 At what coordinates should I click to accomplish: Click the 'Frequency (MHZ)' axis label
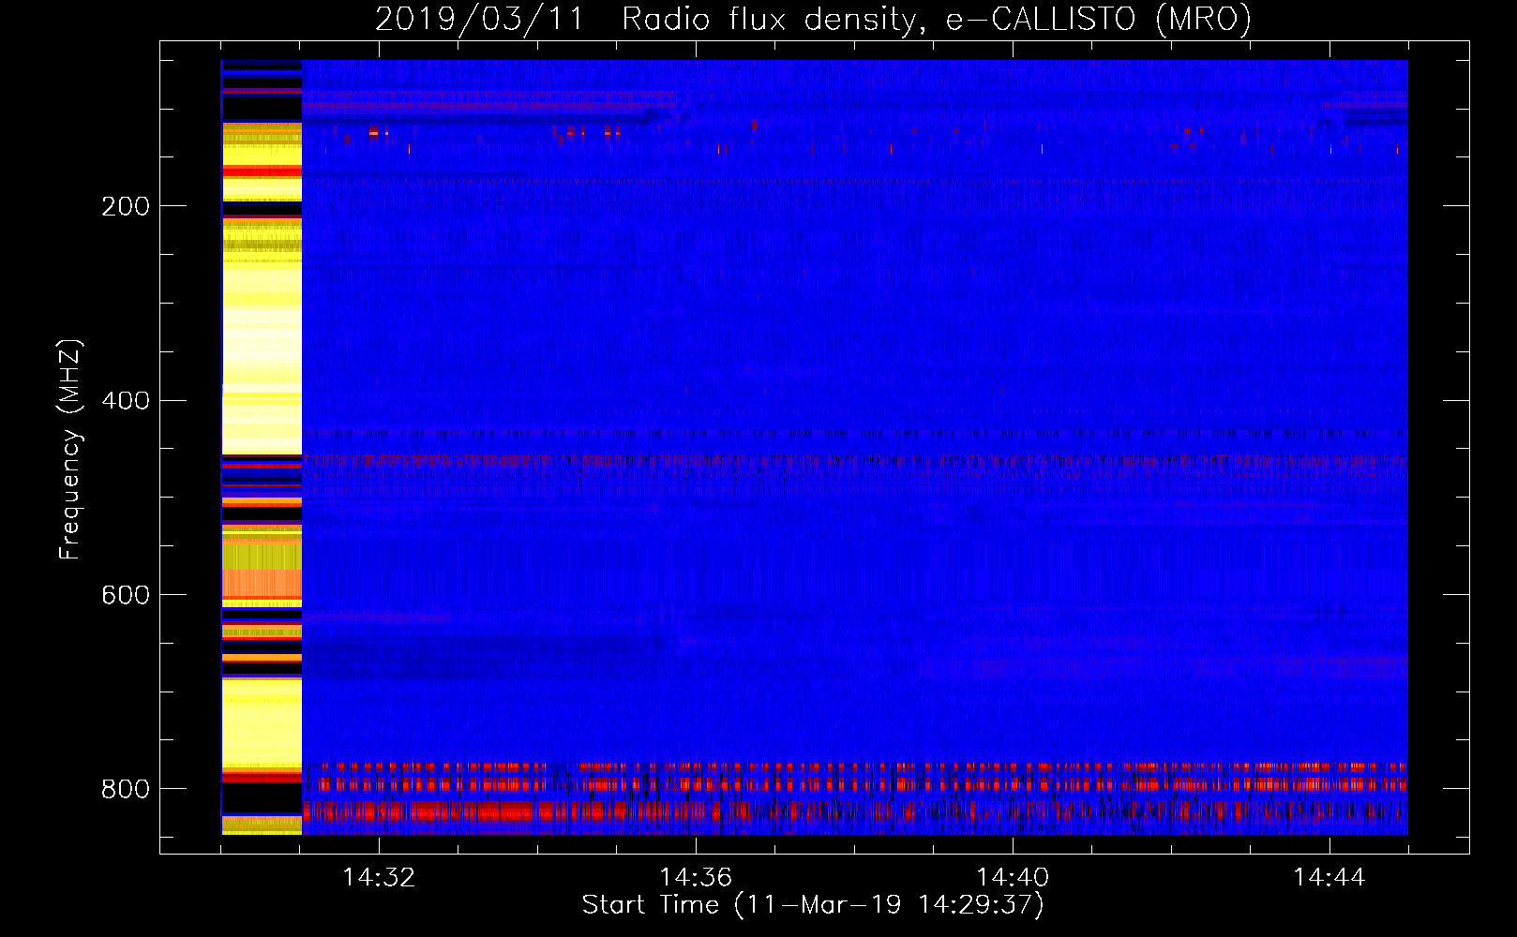pos(70,449)
